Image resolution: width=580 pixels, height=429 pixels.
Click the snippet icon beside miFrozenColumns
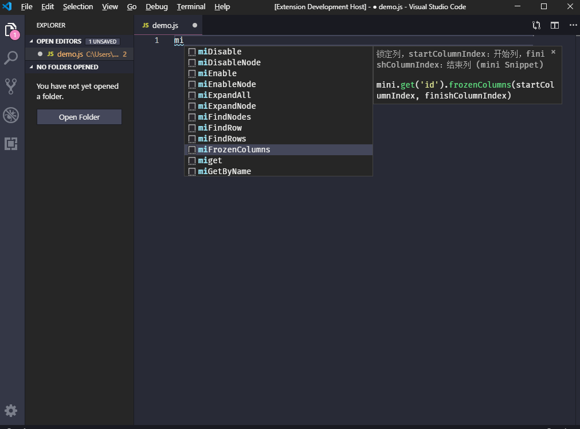click(192, 149)
